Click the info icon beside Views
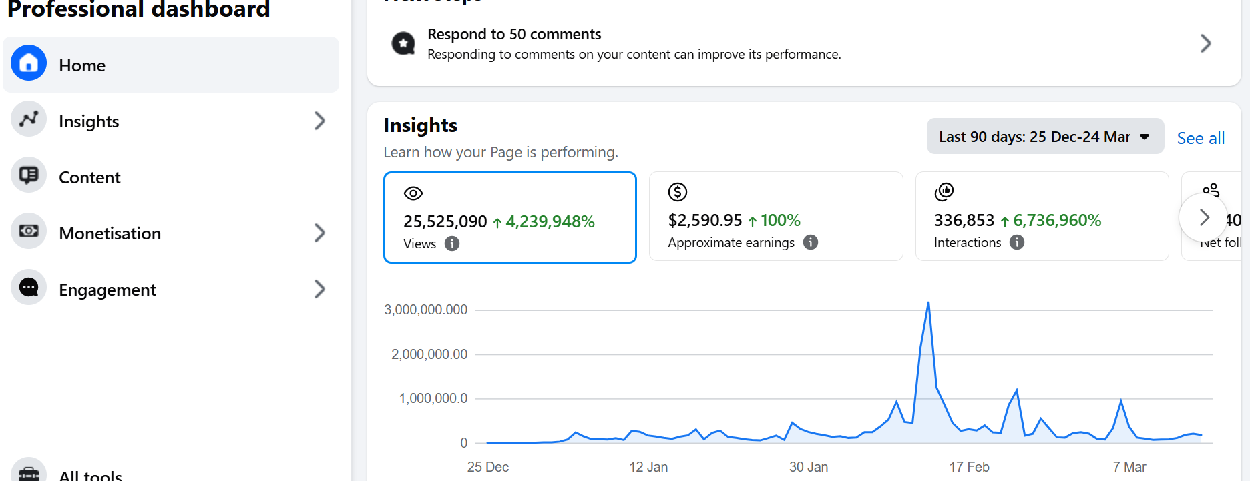 pos(452,244)
